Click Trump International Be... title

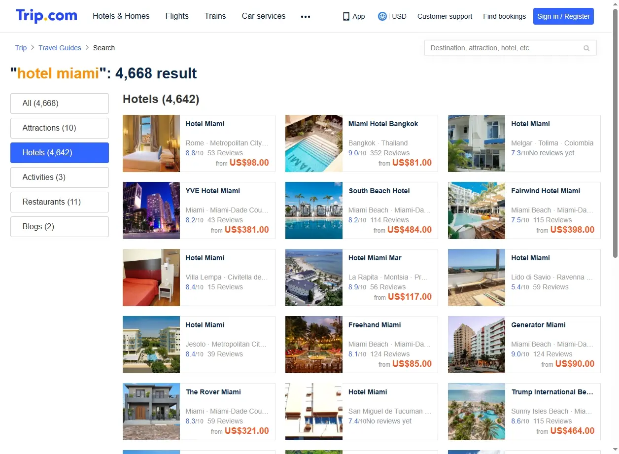(552, 392)
